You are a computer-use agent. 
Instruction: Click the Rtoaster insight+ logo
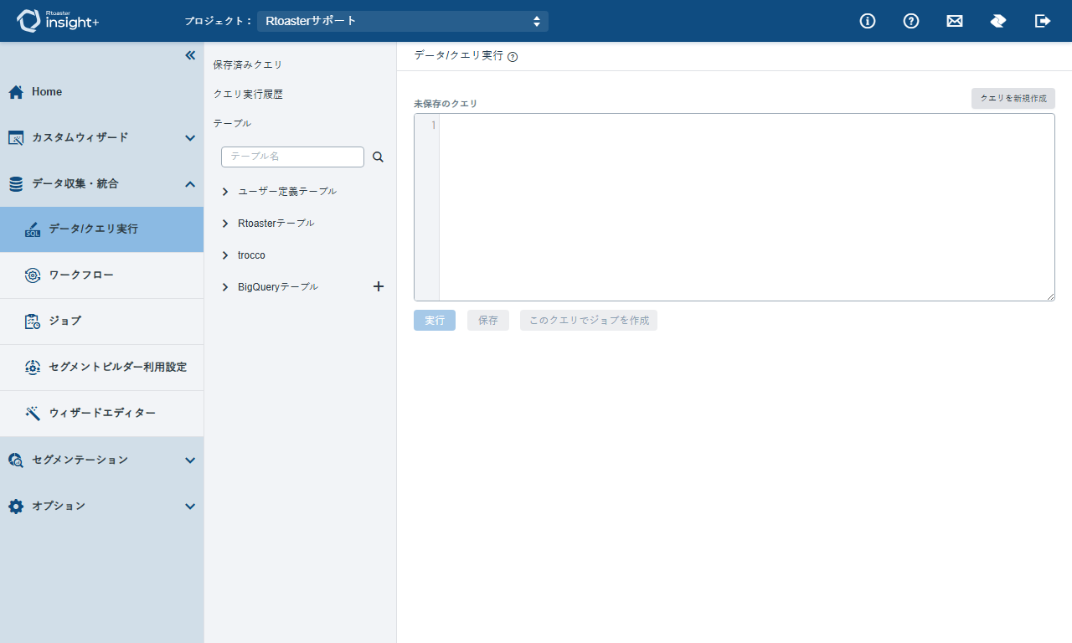(58, 21)
